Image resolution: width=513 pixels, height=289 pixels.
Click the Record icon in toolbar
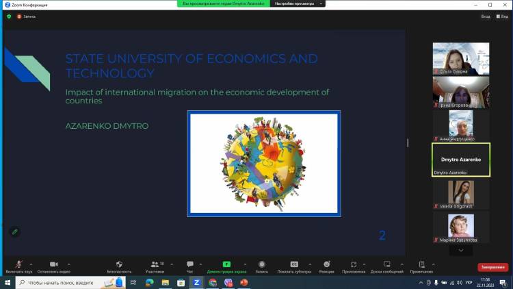point(261,264)
